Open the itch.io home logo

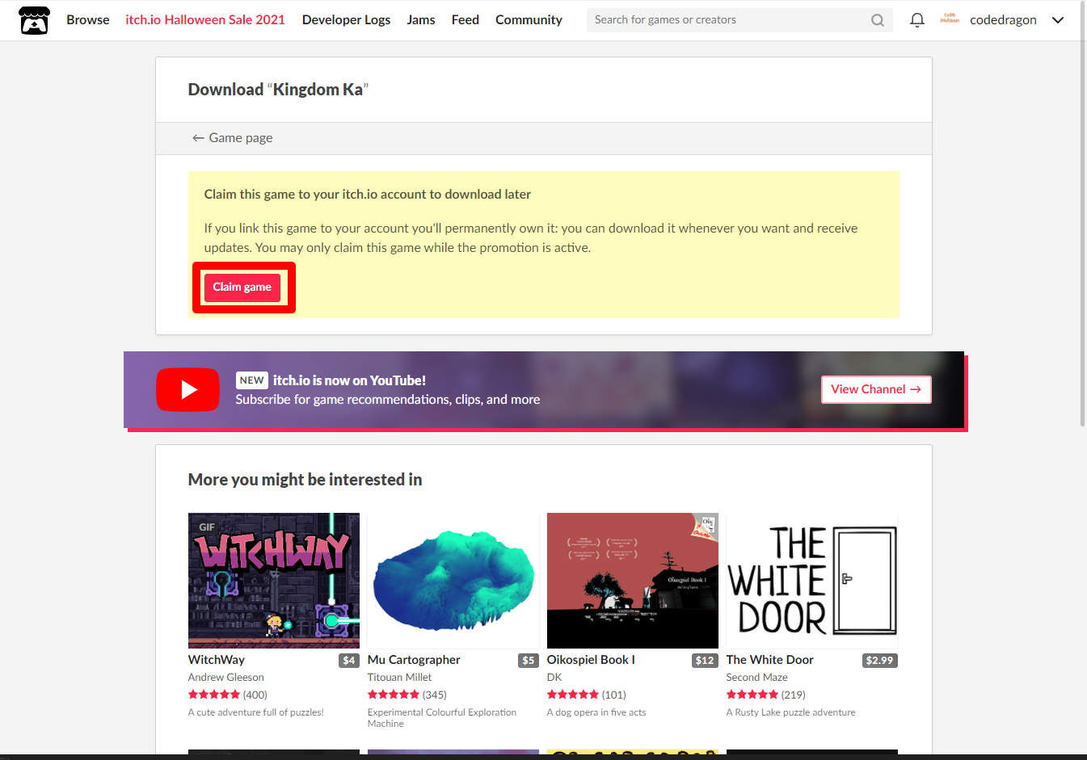click(34, 20)
